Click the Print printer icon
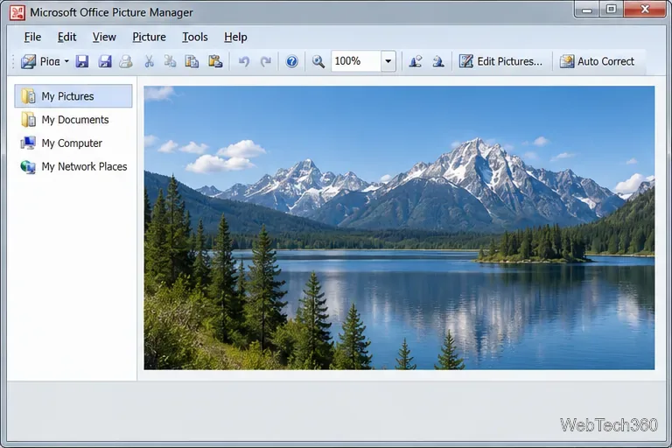The image size is (672, 448). (x=126, y=61)
